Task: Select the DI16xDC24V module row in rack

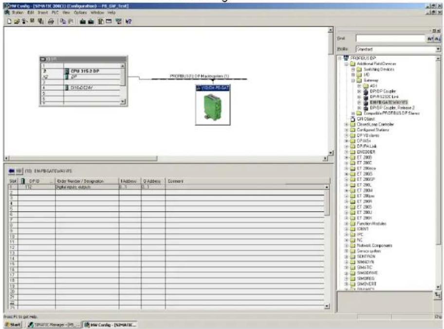Action: pos(81,88)
